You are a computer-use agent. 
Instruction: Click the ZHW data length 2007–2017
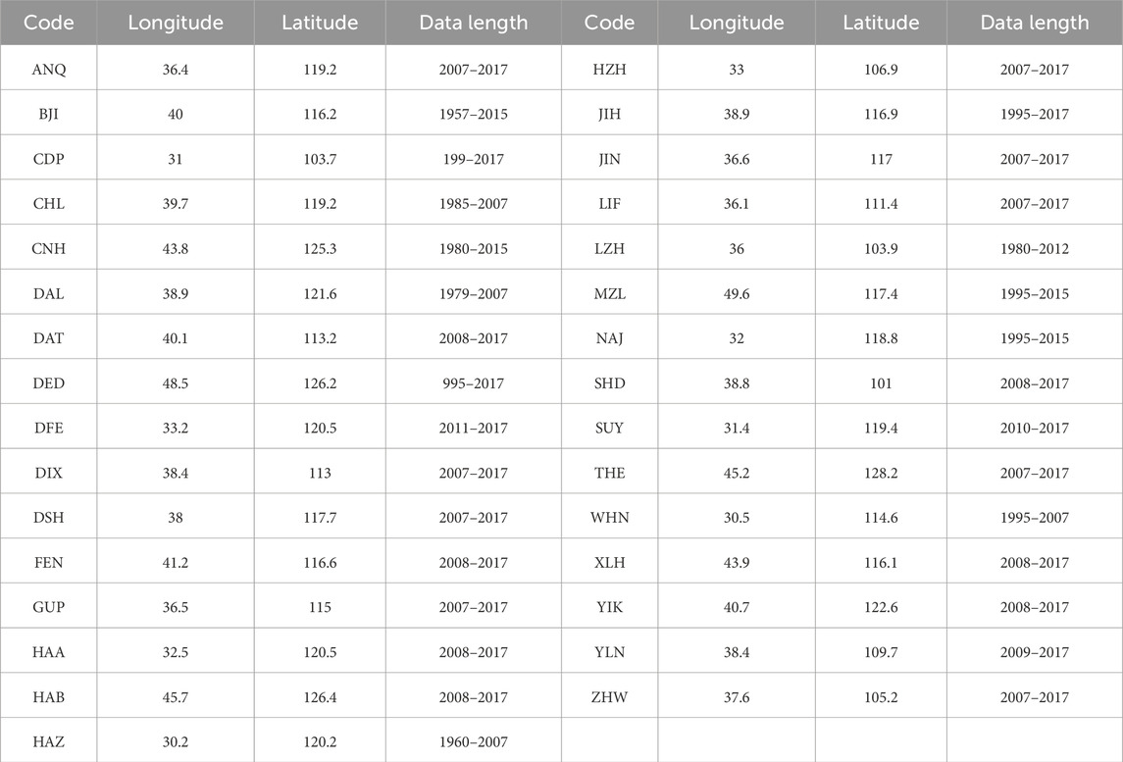tap(1034, 697)
